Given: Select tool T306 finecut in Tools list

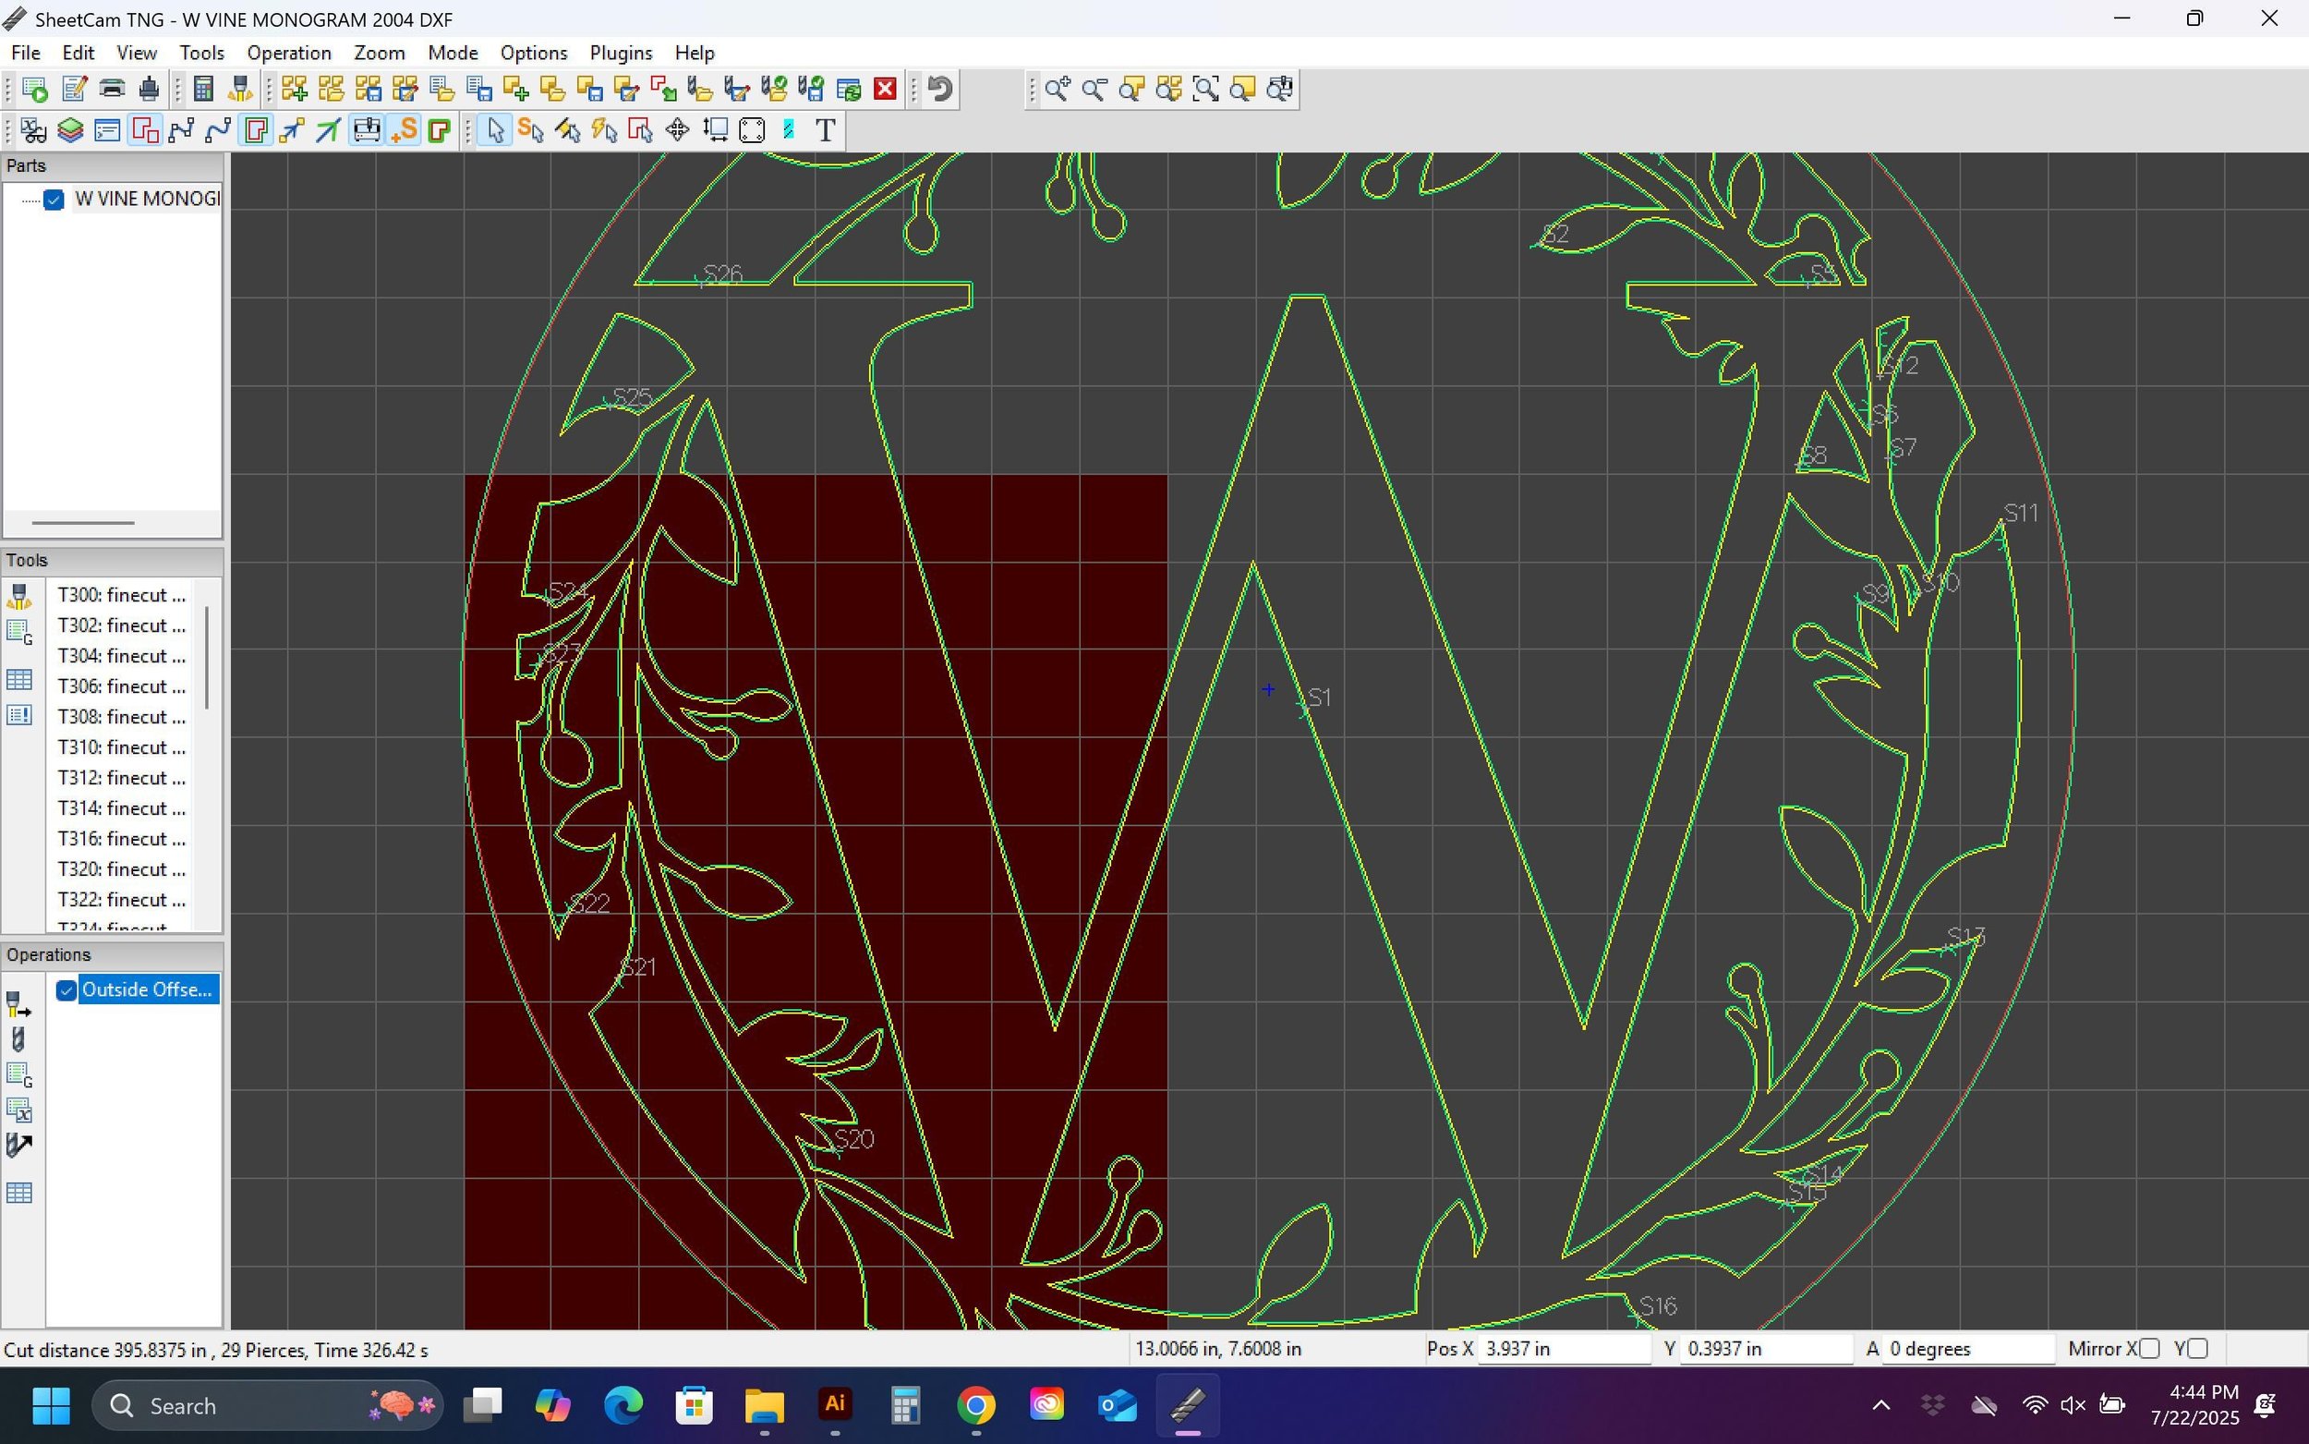Looking at the screenshot, I should 121,686.
